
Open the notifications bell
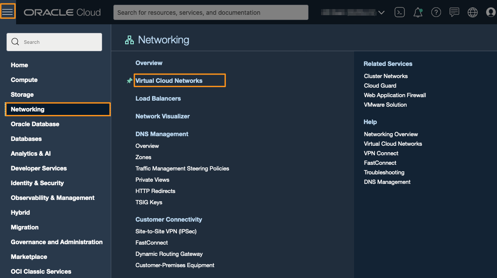click(x=417, y=12)
